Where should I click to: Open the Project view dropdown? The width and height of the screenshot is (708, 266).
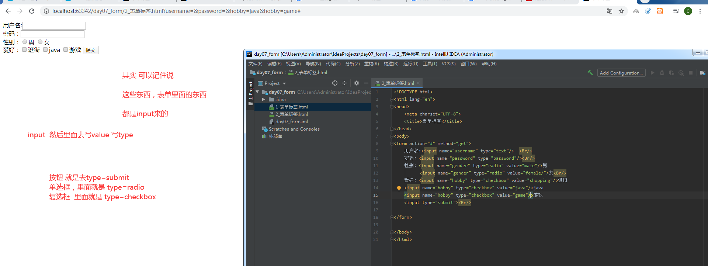[x=284, y=83]
